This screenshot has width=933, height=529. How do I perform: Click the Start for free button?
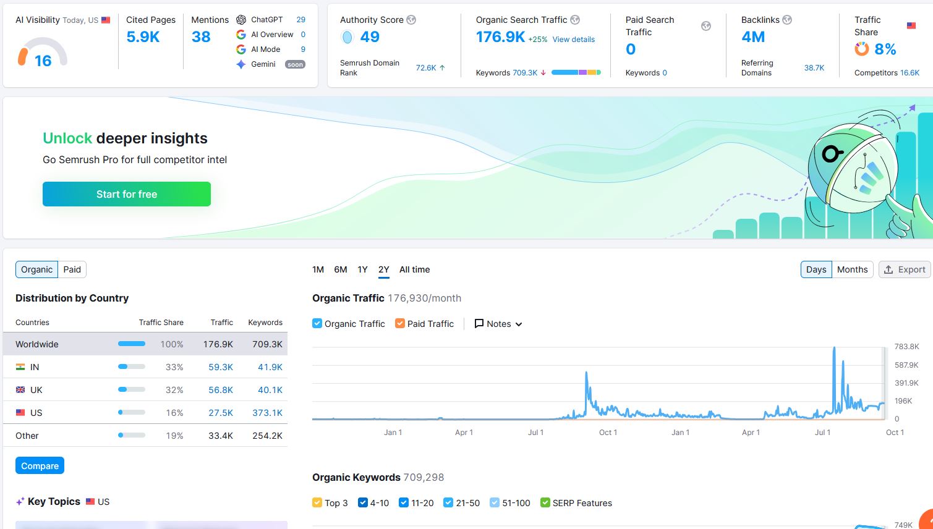[127, 194]
